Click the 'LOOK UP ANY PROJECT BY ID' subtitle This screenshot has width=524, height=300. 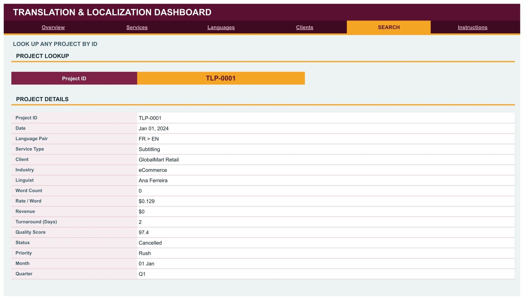[55, 44]
